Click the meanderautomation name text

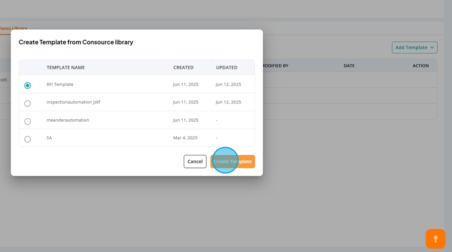pyautogui.click(x=68, y=120)
